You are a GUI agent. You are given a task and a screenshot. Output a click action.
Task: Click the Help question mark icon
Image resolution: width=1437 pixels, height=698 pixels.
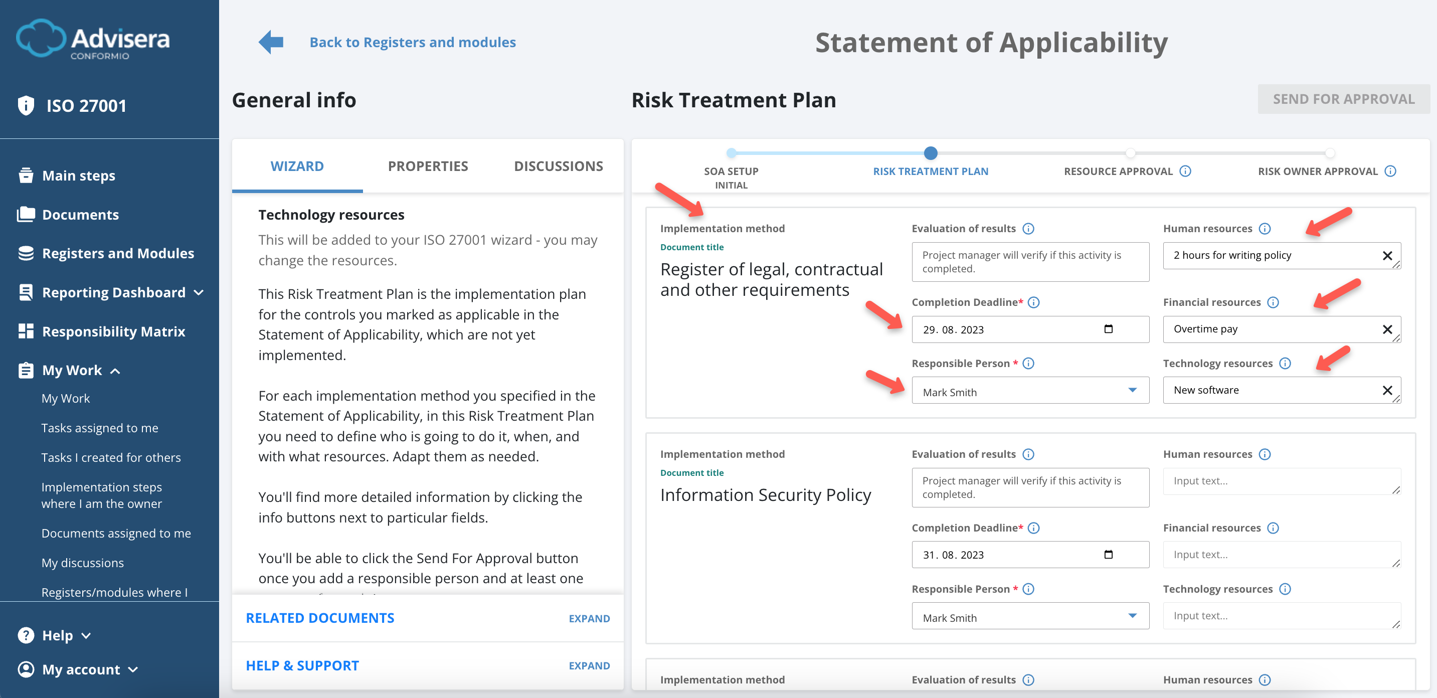(x=26, y=635)
